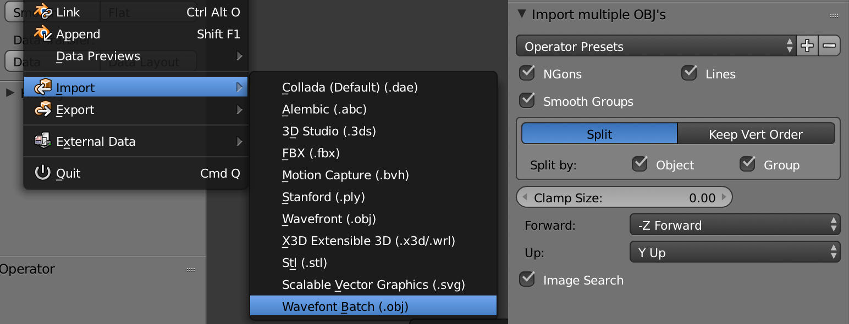Open External Data via its disk icon

(42, 141)
